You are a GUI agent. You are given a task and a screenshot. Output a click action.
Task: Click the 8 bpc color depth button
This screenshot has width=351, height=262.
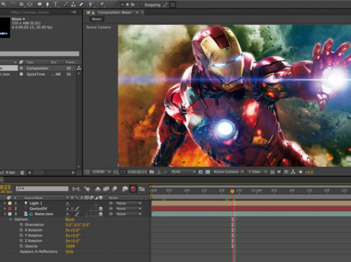pyautogui.click(x=10, y=173)
